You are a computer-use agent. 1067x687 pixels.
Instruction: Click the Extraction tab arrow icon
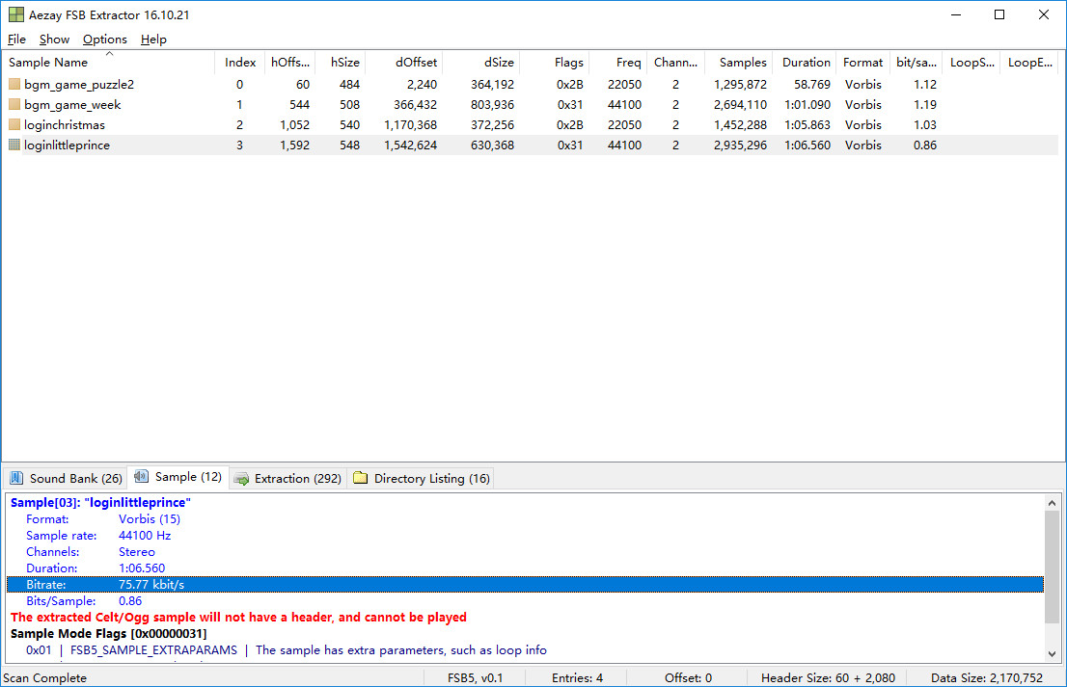tap(241, 478)
